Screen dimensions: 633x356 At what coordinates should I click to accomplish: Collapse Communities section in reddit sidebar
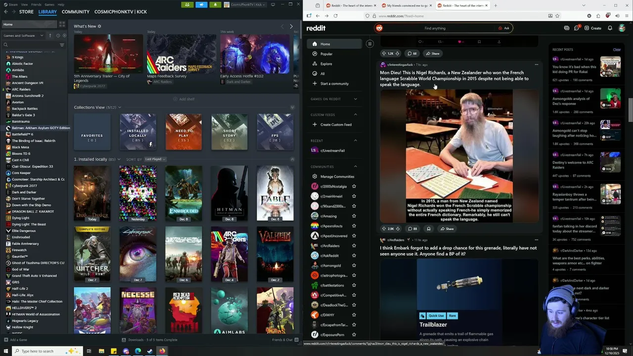coord(355,167)
